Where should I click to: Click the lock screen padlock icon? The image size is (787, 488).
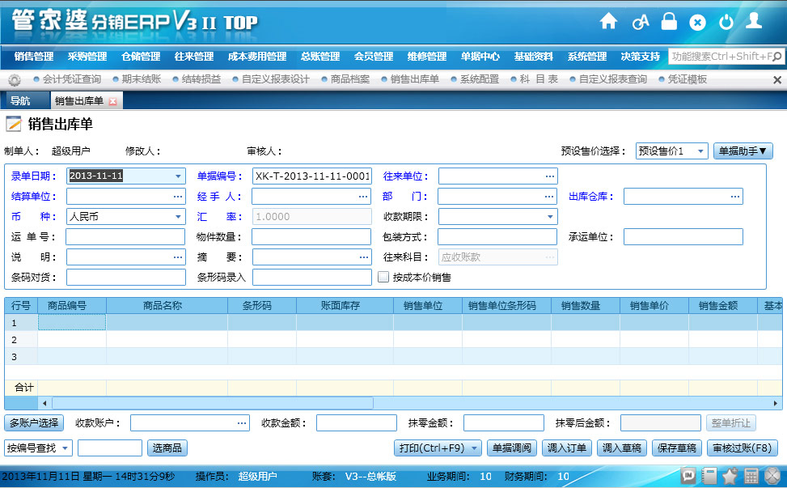tap(669, 22)
